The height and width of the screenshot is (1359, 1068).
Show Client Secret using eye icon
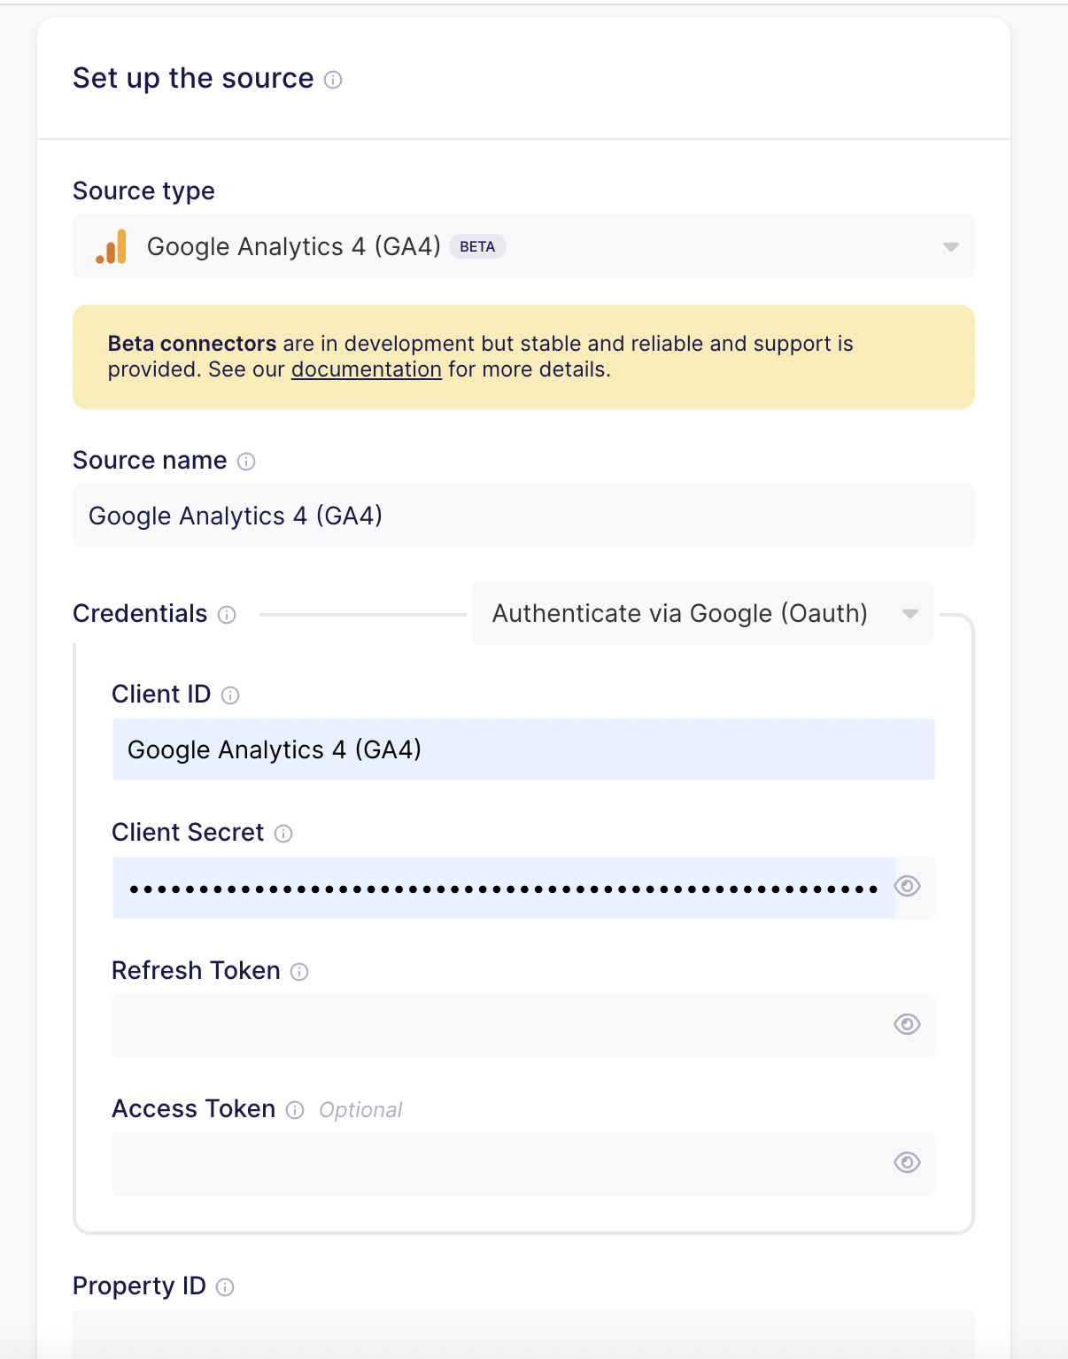point(907,886)
